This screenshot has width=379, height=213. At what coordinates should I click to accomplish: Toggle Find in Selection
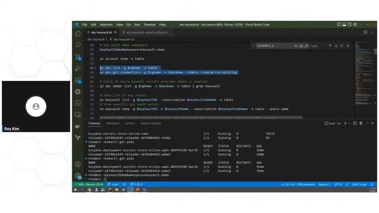coord(342,46)
